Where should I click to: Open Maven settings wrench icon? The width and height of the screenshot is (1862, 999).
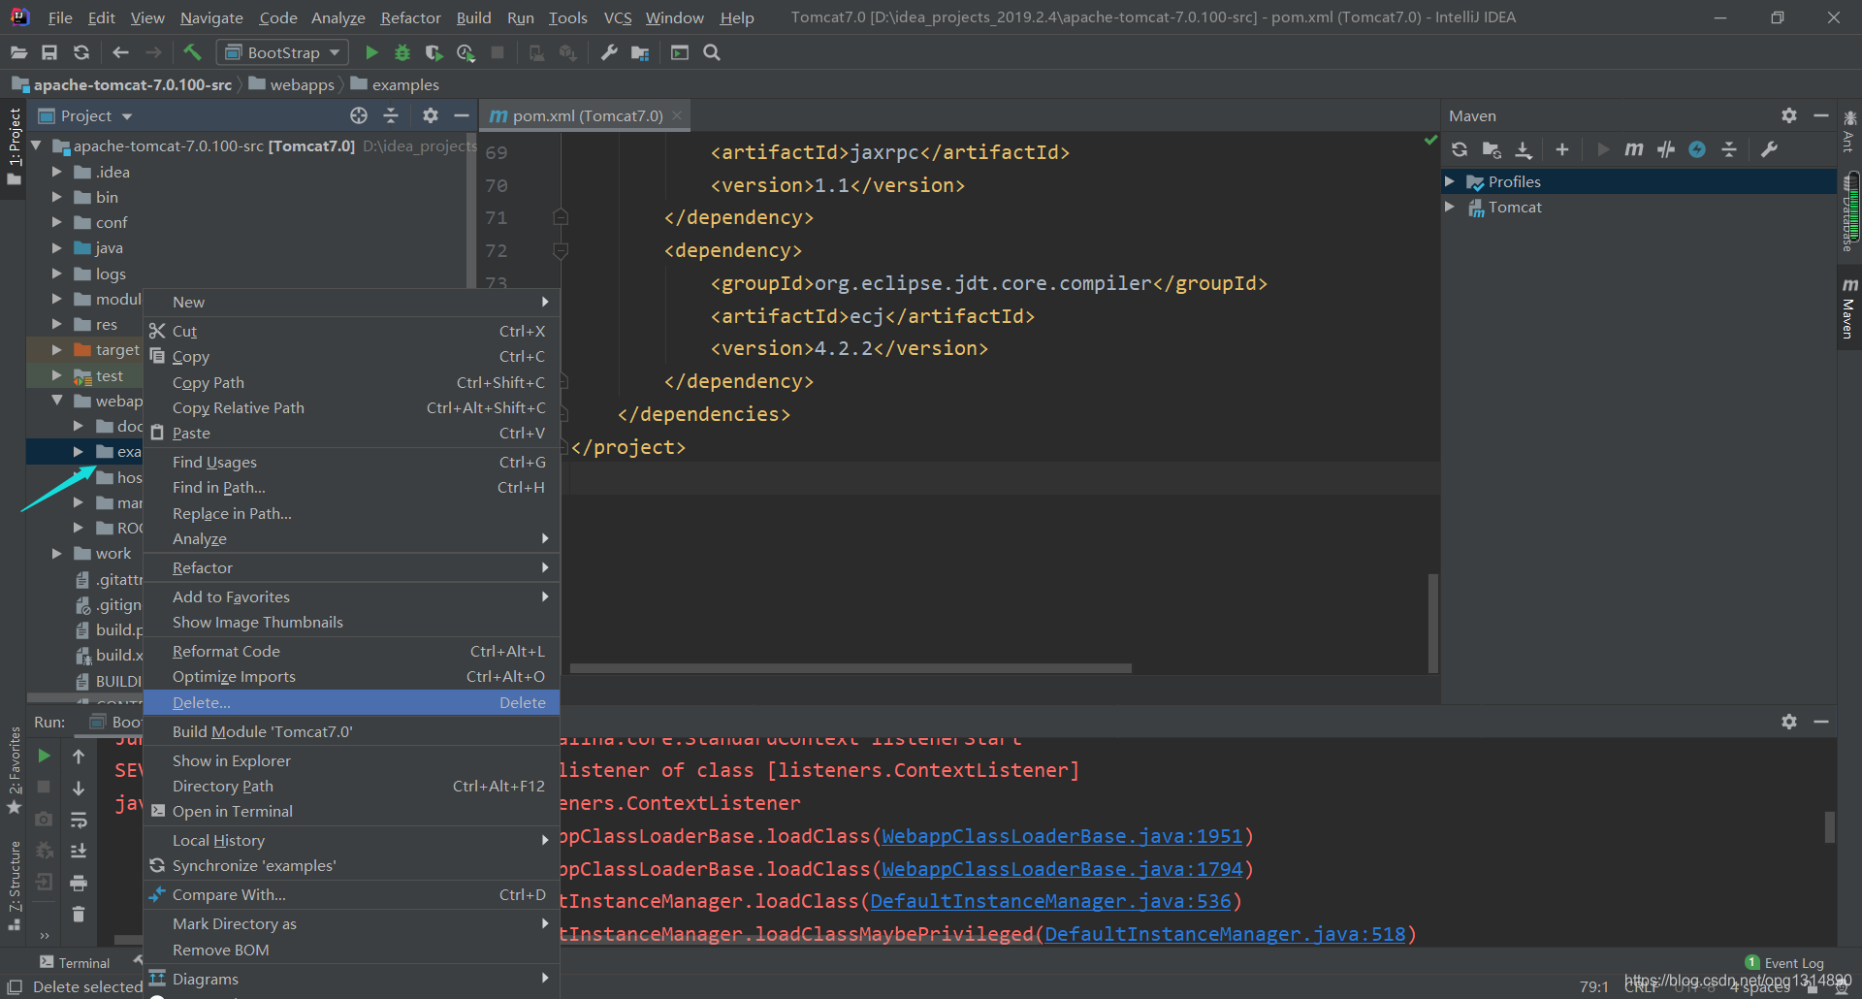pyautogui.click(x=1769, y=149)
